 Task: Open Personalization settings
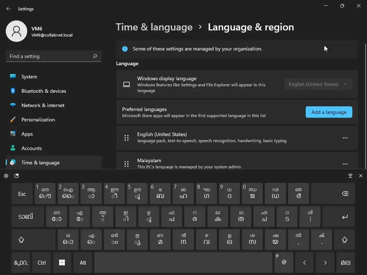(x=54, y=120)
